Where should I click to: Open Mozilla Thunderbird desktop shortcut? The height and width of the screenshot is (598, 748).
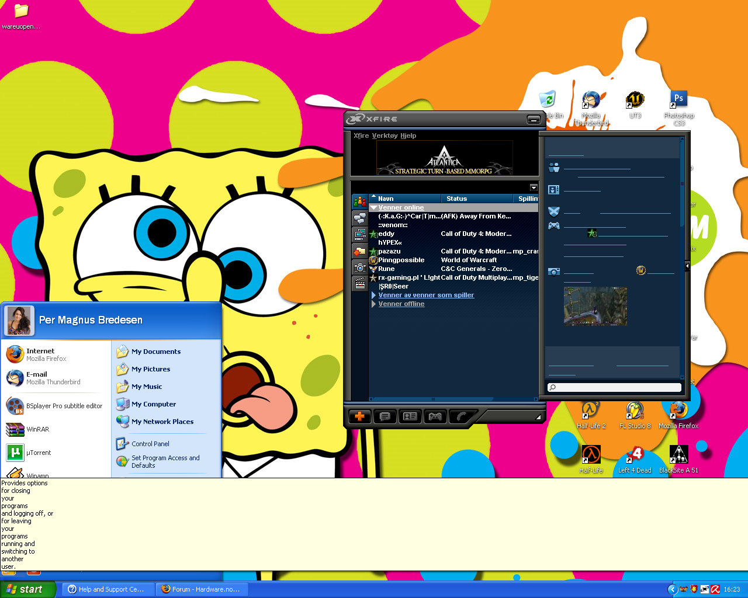591,108
